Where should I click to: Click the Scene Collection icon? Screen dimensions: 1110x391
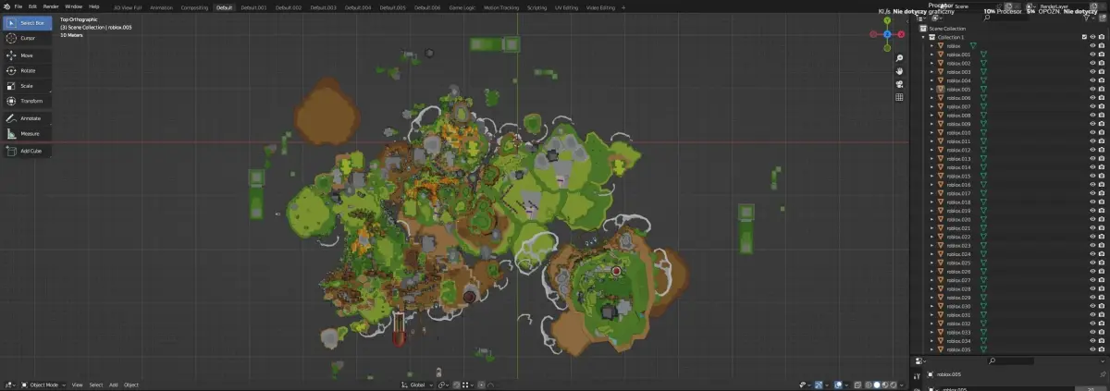click(x=923, y=29)
